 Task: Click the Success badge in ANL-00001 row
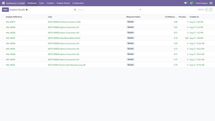pyautogui.click(x=130, y=65)
